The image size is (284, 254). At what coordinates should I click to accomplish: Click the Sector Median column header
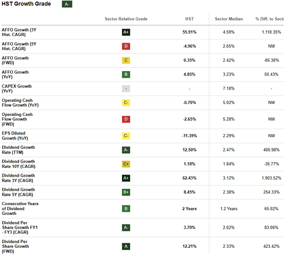point(229,19)
